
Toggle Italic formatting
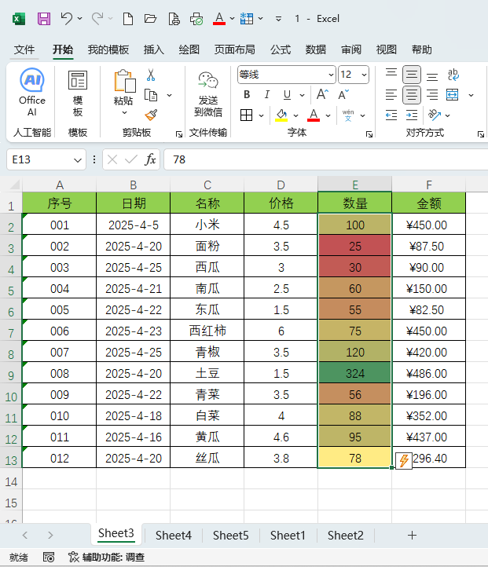click(267, 95)
